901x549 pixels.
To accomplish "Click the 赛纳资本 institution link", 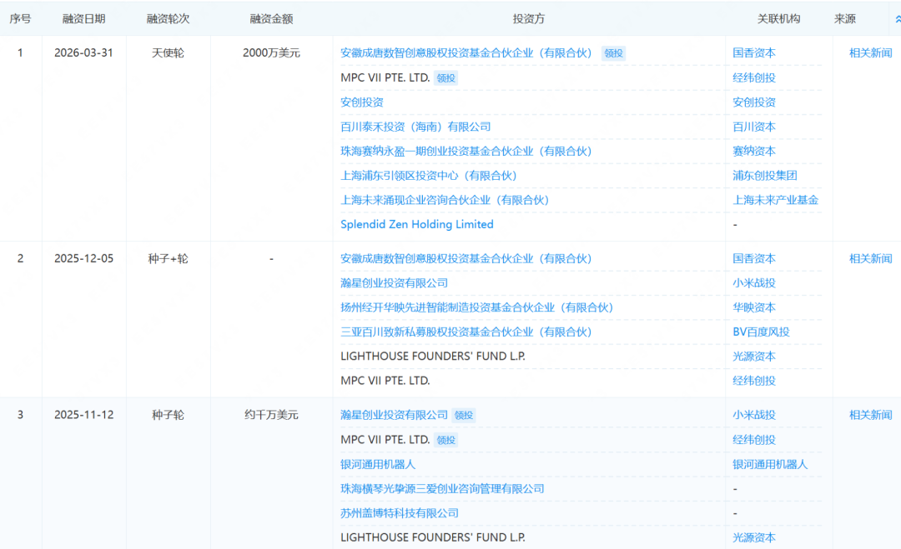I will pos(754,152).
